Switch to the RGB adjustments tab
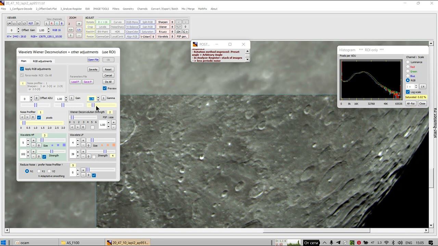438x246 pixels. pyautogui.click(x=42, y=61)
